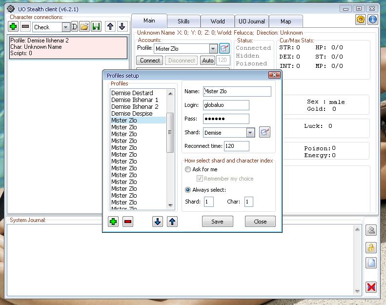Click the Auto button
Viewport: 386px width, 305px height.
(x=208, y=61)
